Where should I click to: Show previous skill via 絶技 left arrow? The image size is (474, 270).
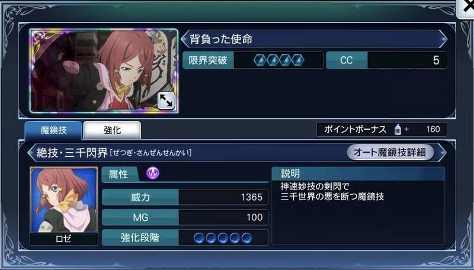(x=31, y=153)
